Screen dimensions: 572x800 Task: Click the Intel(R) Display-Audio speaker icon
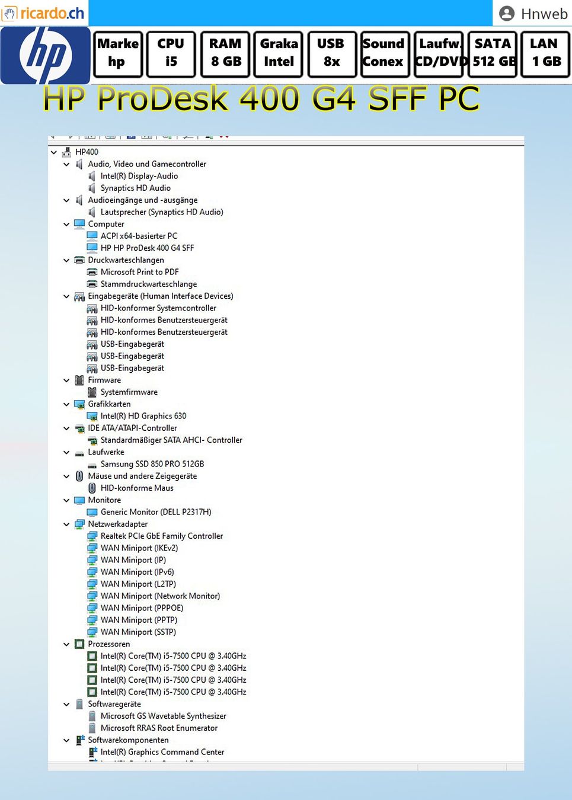92,176
